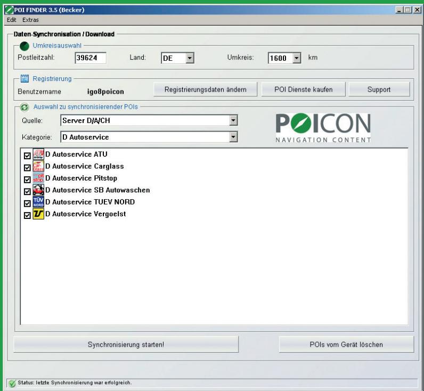The height and width of the screenshot is (391, 424).
Task: Click the ATU brand icon
Action: tap(38, 154)
